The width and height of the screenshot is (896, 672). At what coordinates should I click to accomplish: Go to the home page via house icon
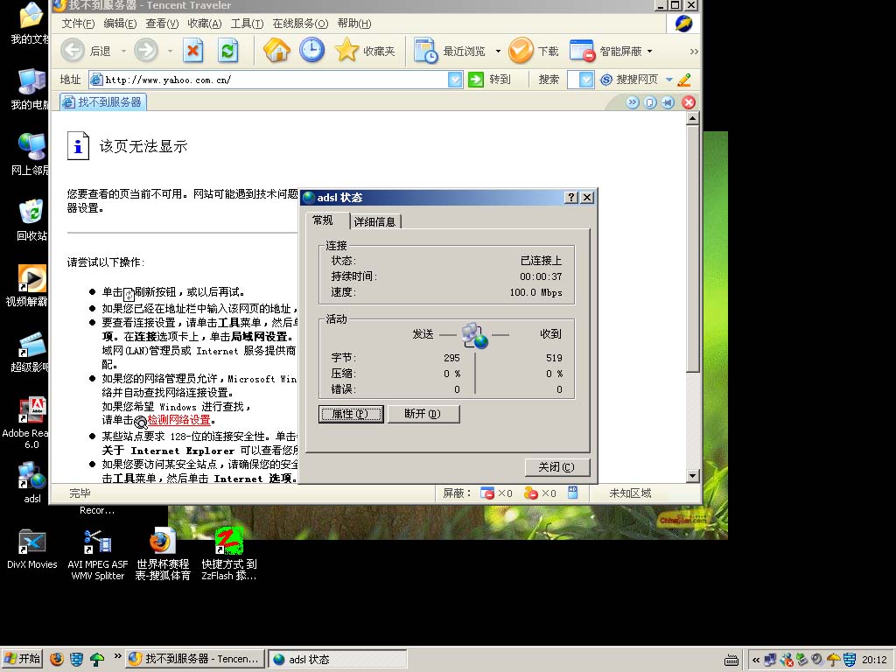pos(277,50)
